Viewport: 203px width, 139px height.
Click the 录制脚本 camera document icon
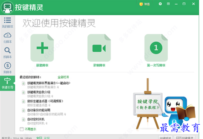click(99, 48)
